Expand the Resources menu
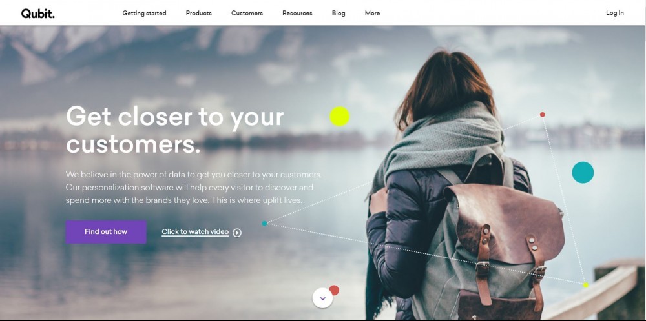 (x=297, y=13)
